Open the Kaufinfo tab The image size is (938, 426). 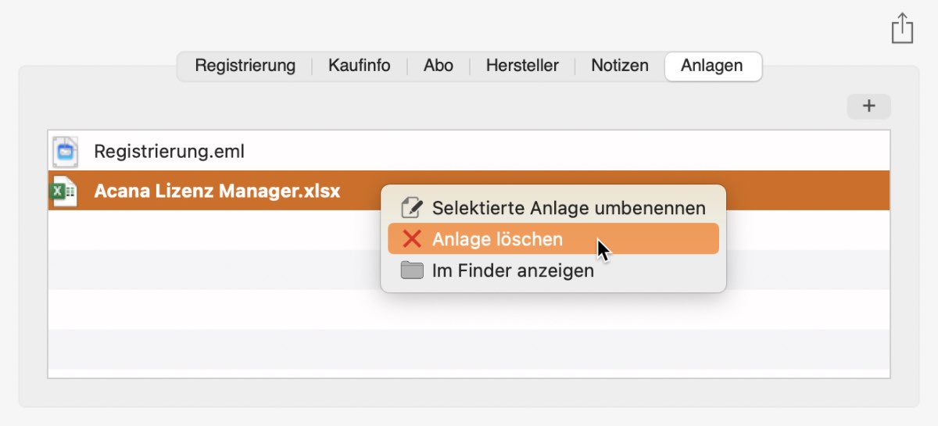point(359,66)
